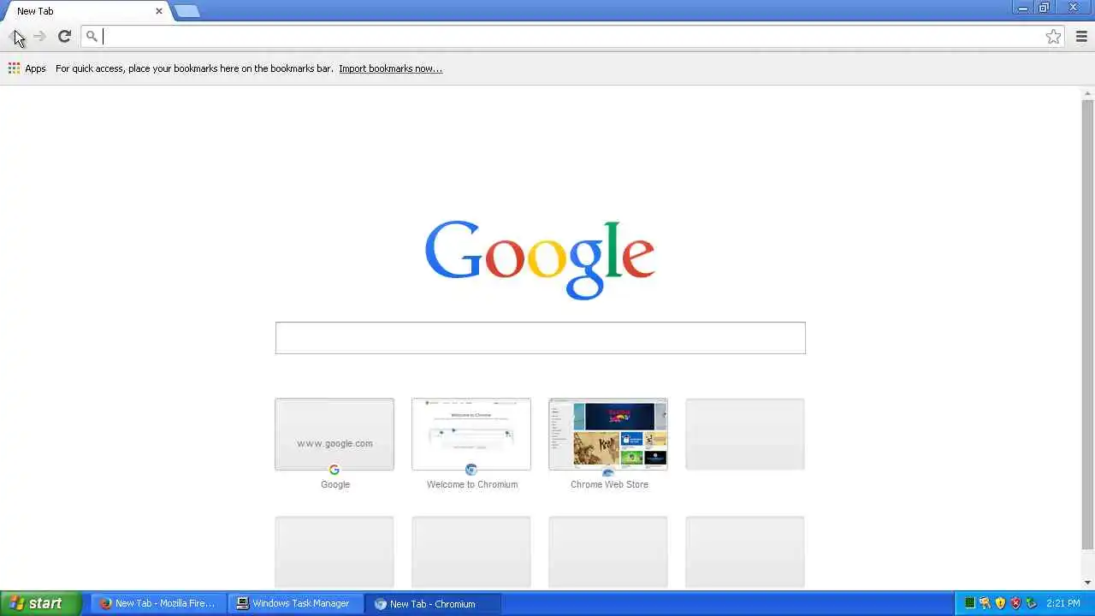Screen dimensions: 1095x616
Task: Click the Chromium taskbar button
Action: click(432, 603)
